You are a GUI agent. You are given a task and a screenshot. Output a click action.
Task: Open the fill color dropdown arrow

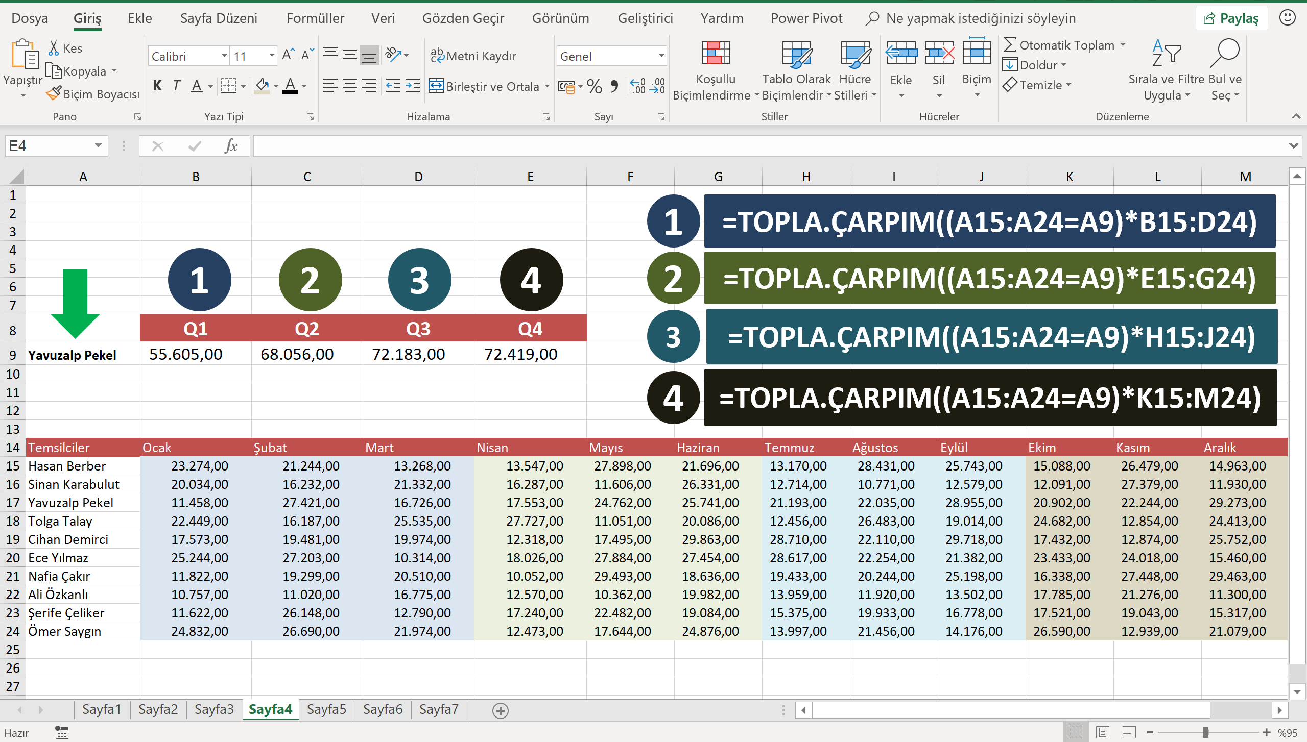(x=275, y=86)
